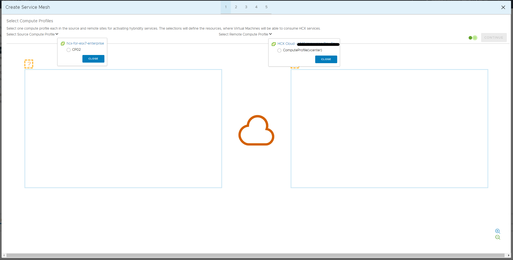Go to wizard step 3
Viewport: 513px width, 260px height.
click(x=246, y=7)
